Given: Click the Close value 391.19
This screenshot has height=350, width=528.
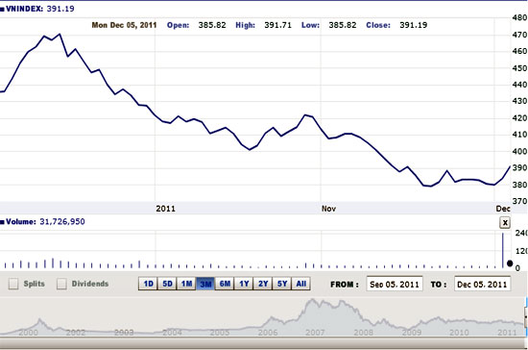Looking at the screenshot, I should (x=414, y=25).
